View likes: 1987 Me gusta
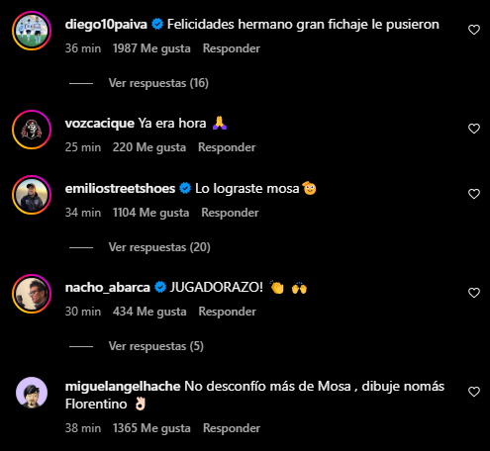Screen dimensions: 490x451 (x=151, y=48)
